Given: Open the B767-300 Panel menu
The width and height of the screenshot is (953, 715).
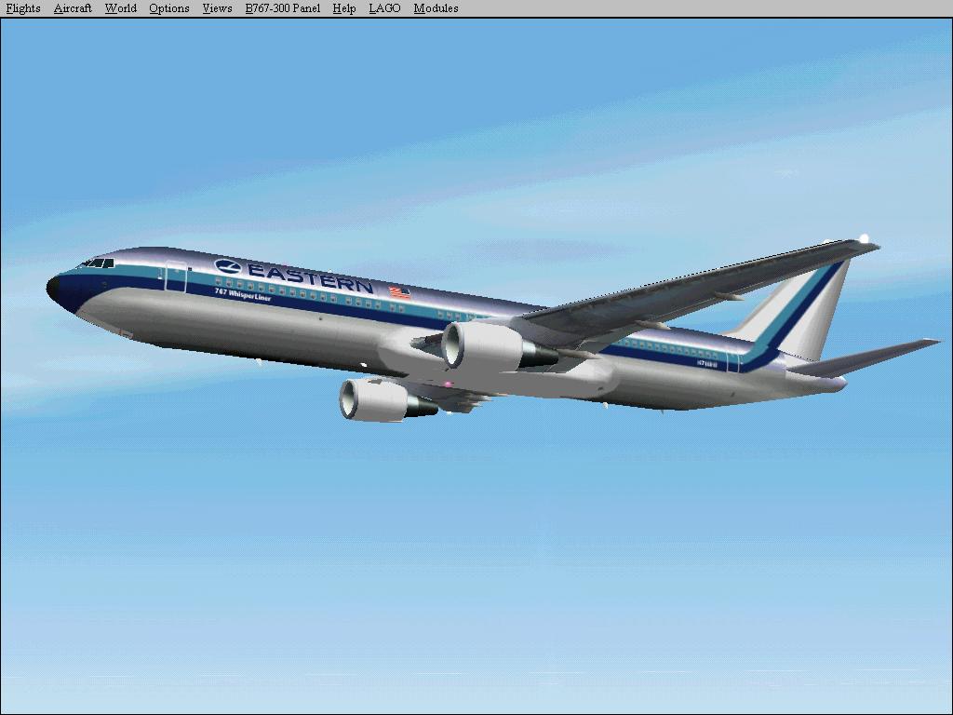Looking at the screenshot, I should [x=283, y=8].
